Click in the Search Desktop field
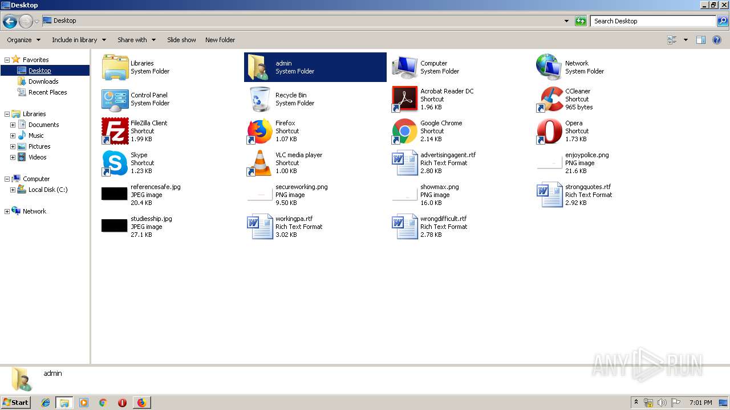 [653, 21]
